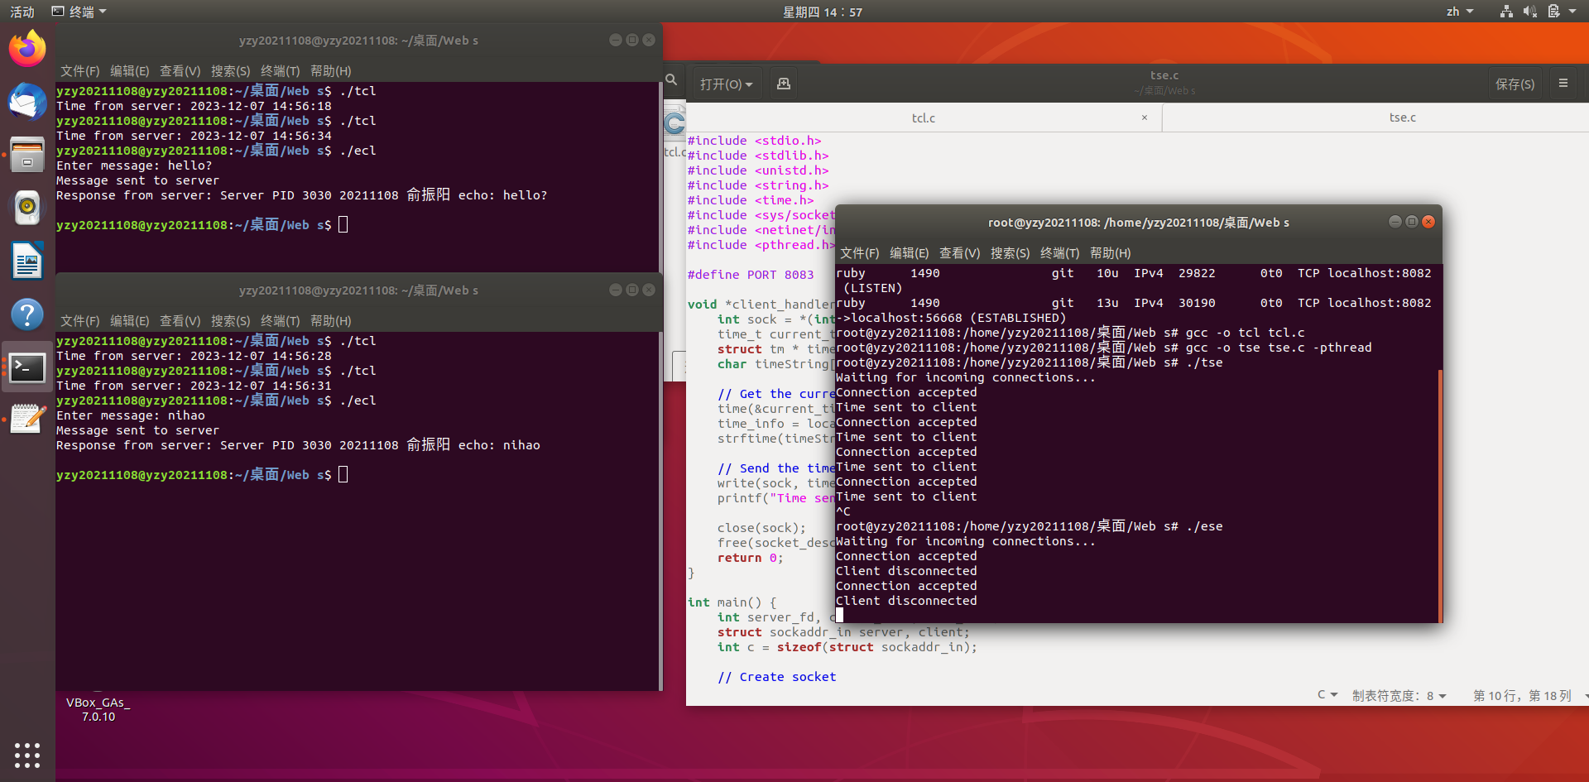Click "Enter message: nihao" in bottom terminal
This screenshot has width=1589, height=782.
coord(131,415)
